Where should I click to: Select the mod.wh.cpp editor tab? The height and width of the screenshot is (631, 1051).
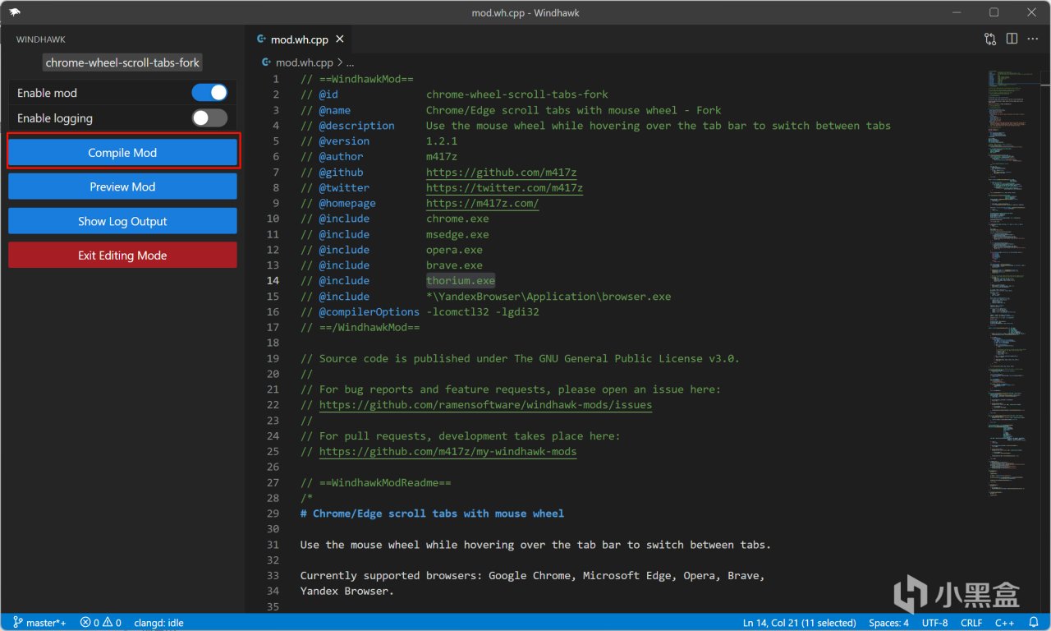pyautogui.click(x=299, y=39)
